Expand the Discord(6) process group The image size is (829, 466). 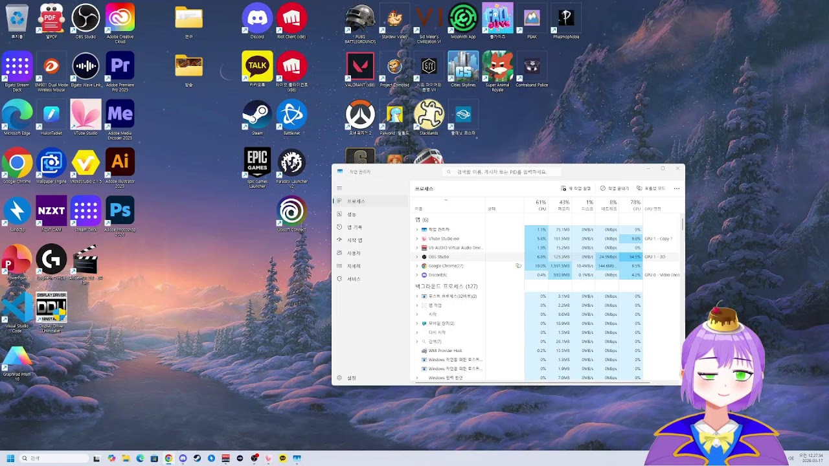(x=417, y=275)
